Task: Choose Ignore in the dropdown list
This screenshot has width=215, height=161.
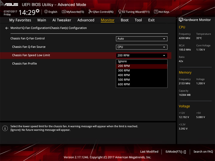Action: (142, 61)
